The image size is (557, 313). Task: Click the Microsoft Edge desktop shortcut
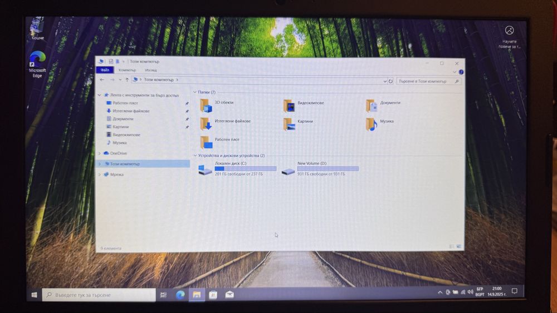click(x=37, y=64)
